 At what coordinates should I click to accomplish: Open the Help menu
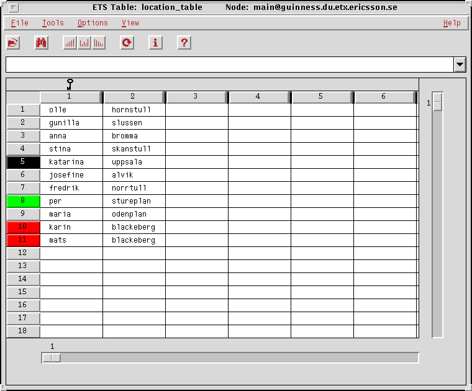tap(452, 23)
